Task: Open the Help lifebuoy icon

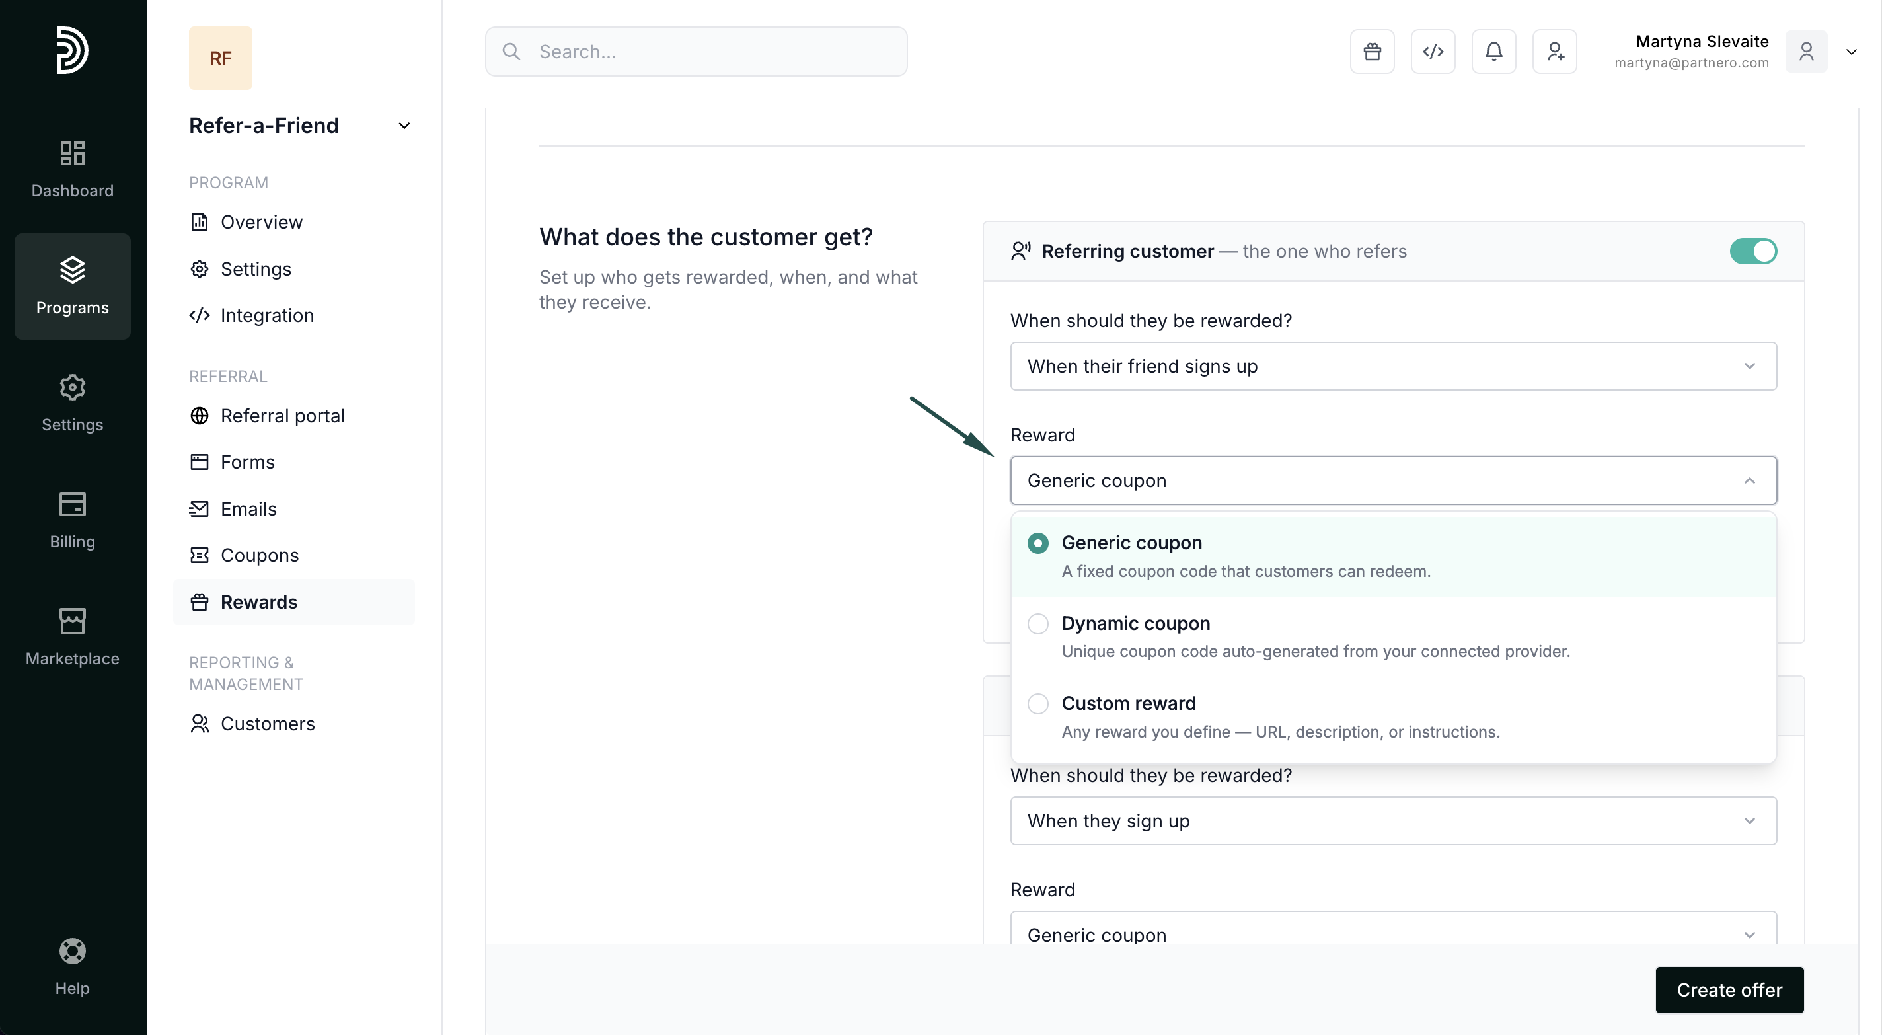Action: (72, 950)
